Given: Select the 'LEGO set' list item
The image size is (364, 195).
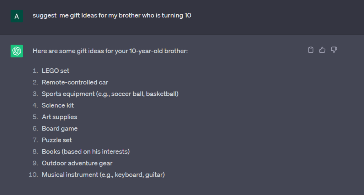Looking at the screenshot, I should click(55, 71).
